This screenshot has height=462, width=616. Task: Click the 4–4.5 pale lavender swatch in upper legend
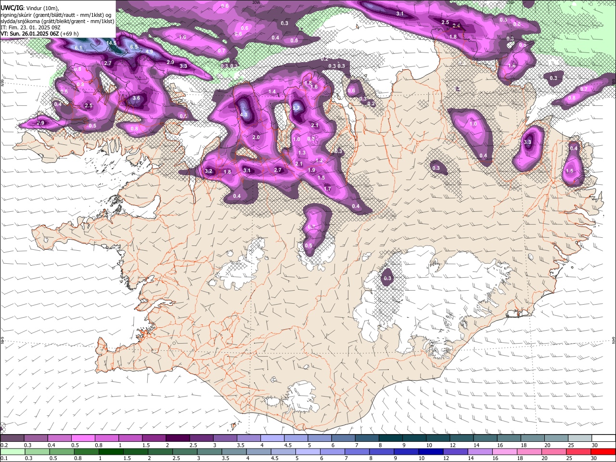[x=272, y=438]
